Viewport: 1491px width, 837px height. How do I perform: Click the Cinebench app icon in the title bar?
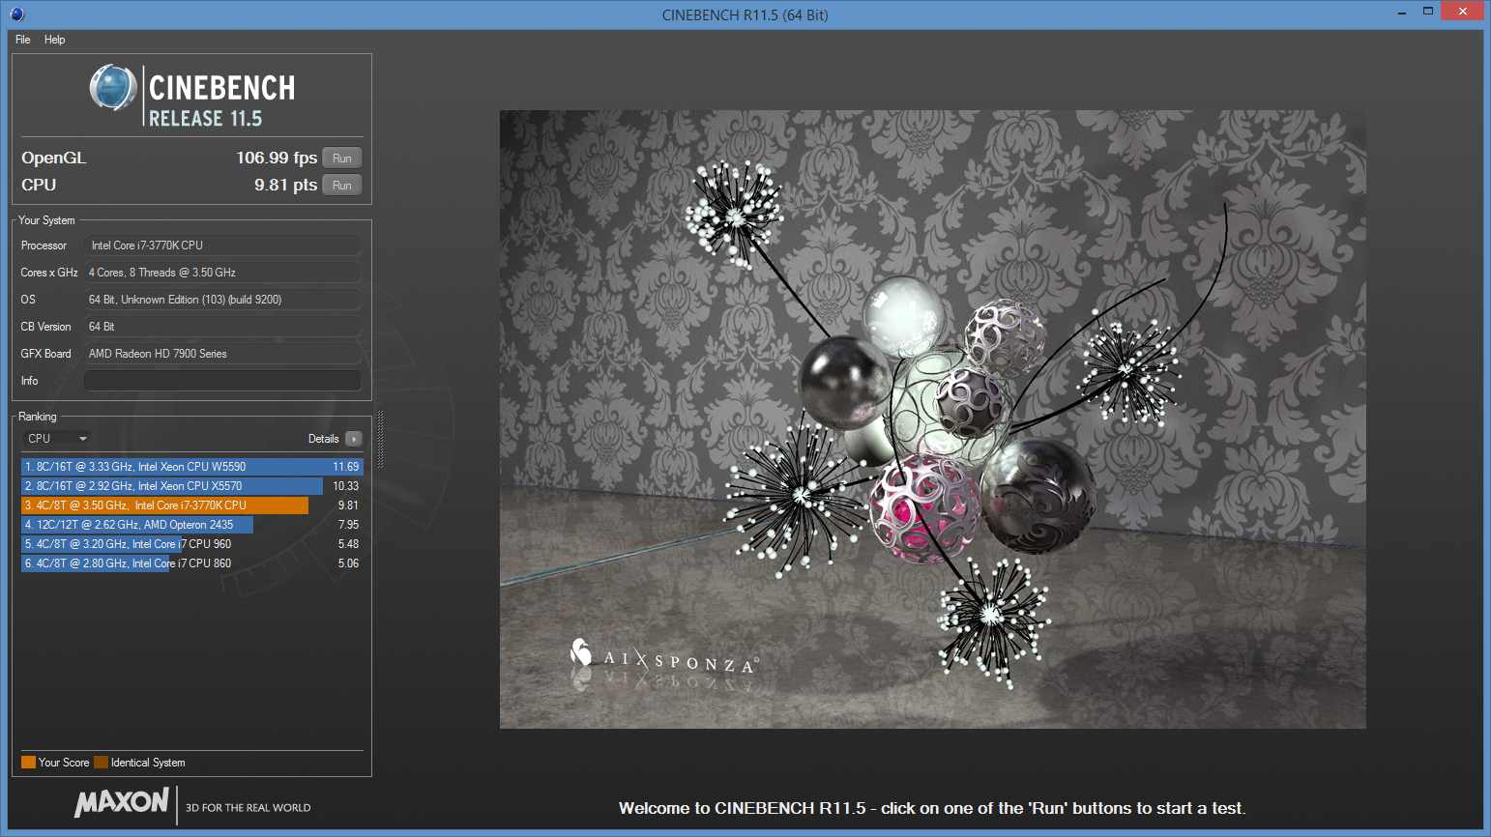(16, 14)
